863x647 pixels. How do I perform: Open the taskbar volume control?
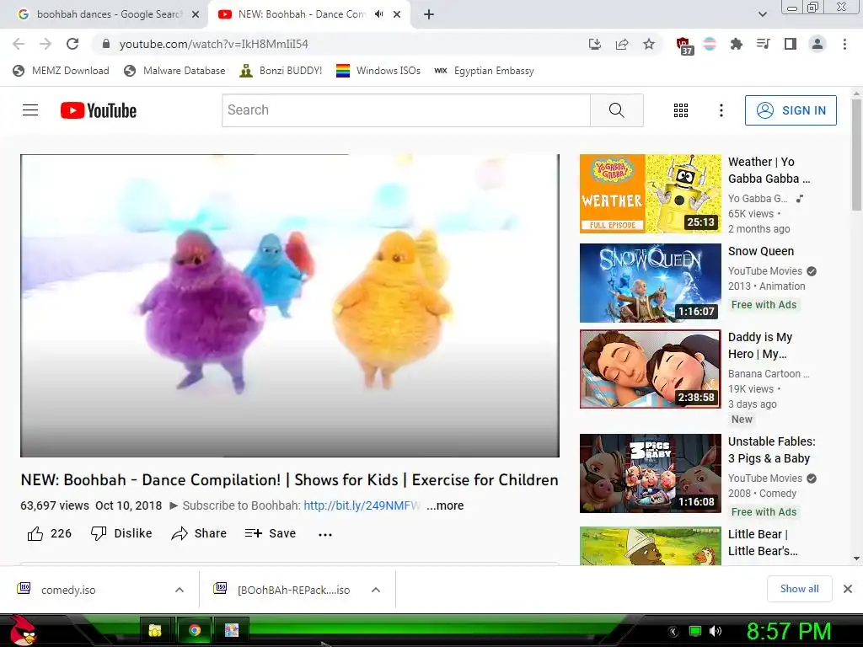pos(716,631)
